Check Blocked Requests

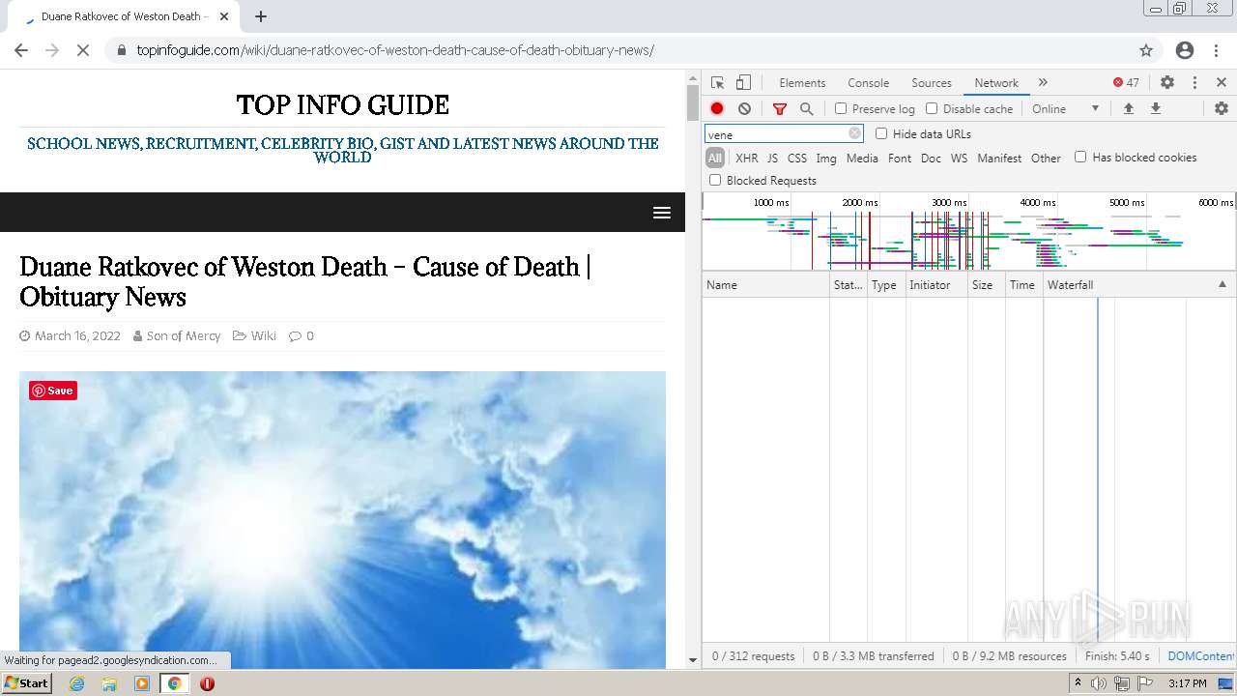coord(715,181)
